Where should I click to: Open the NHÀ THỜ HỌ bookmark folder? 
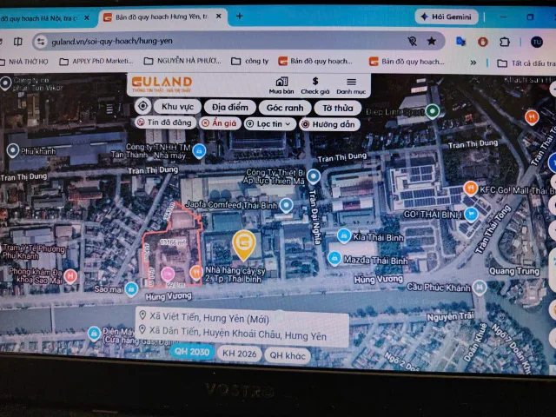click(x=23, y=62)
